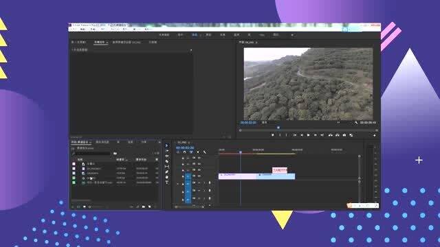440x247 pixels.
Task: Select the Type (T) tool
Action: [x=167, y=183]
